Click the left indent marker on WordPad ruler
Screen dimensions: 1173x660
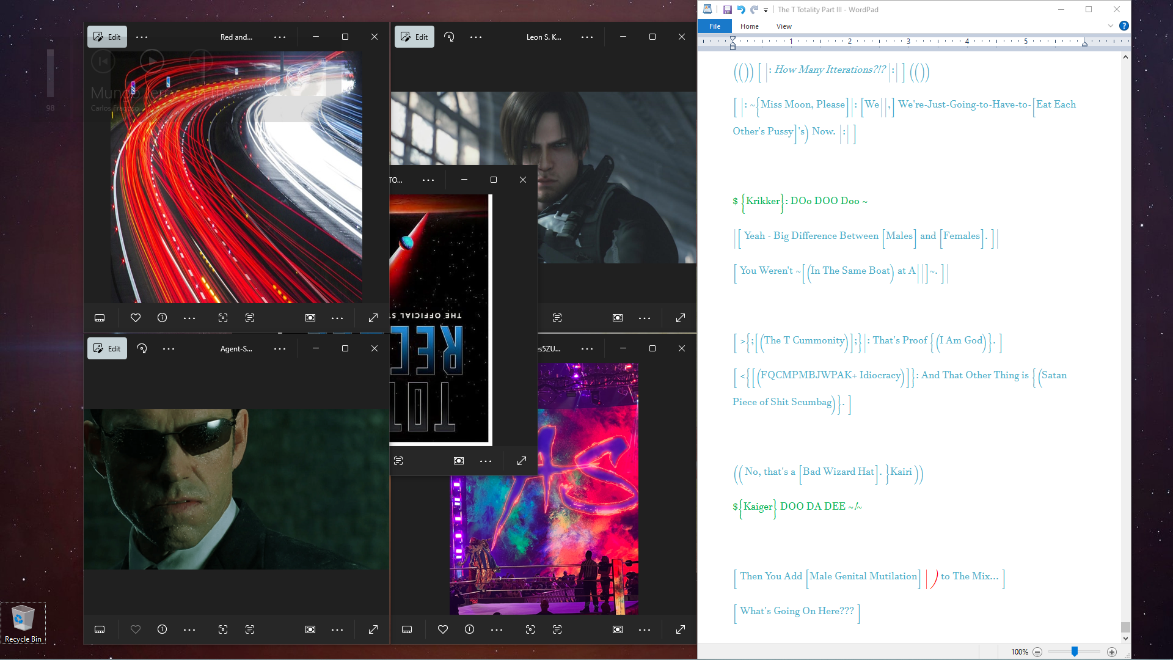point(733,46)
